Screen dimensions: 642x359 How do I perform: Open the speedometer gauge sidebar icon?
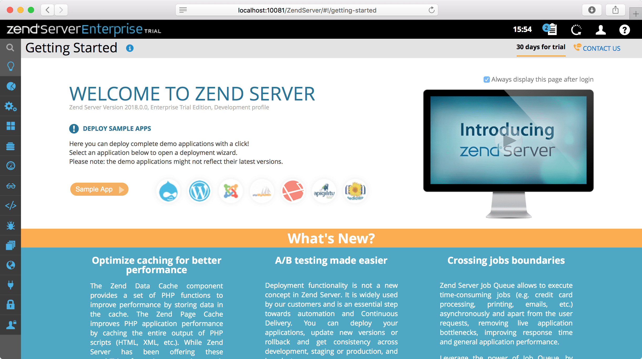point(11,166)
